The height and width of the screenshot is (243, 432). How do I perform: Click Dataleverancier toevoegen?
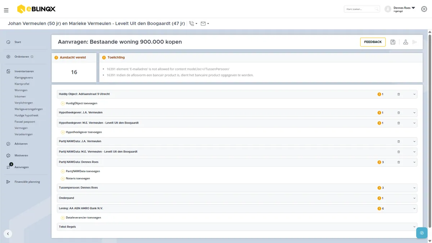pos(81,218)
